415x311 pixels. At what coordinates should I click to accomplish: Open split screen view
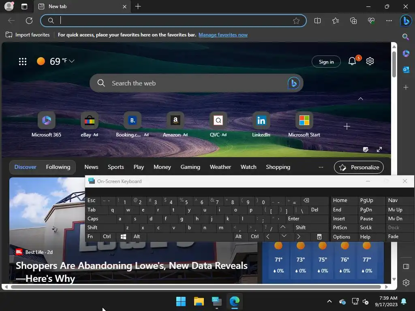tap(317, 21)
